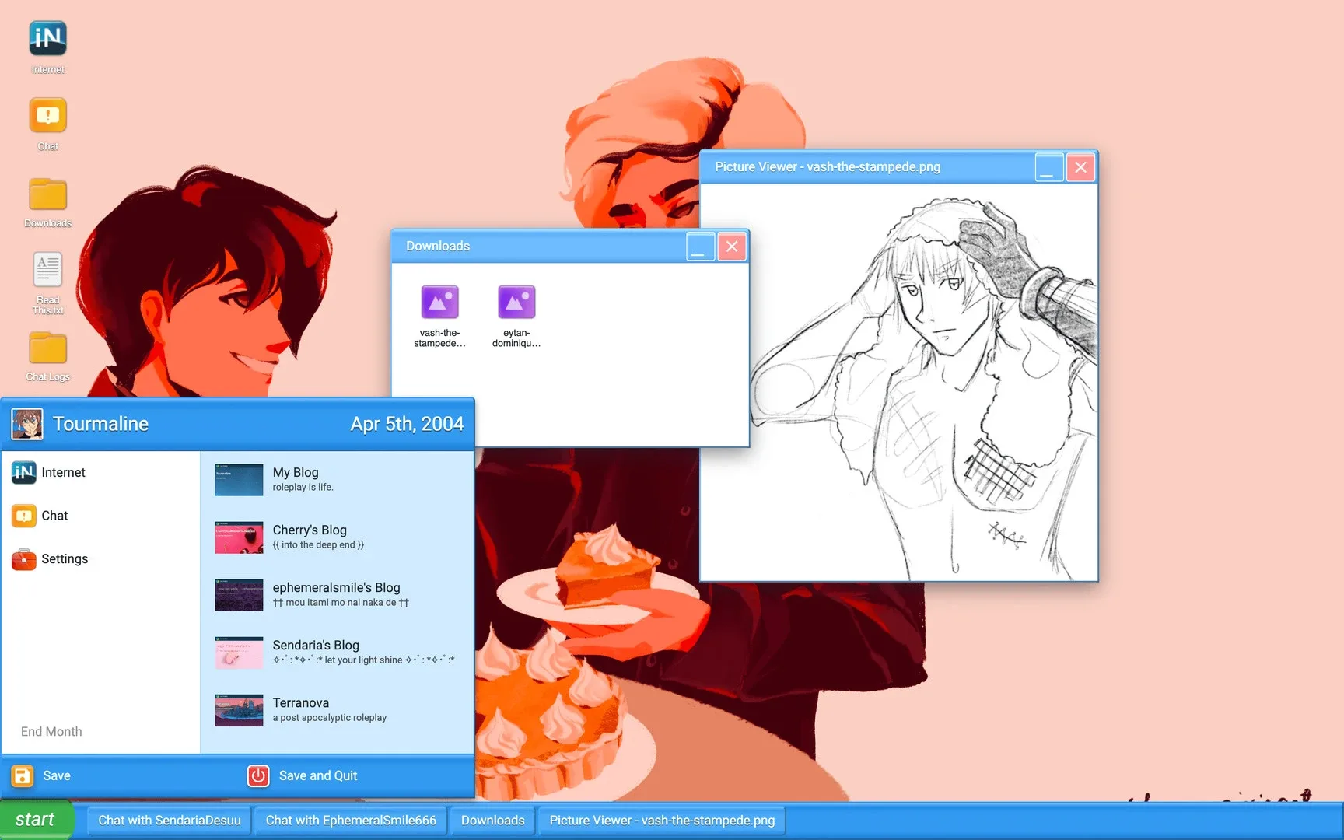Bring the Picture Viewer forward via taskbar

(x=661, y=820)
